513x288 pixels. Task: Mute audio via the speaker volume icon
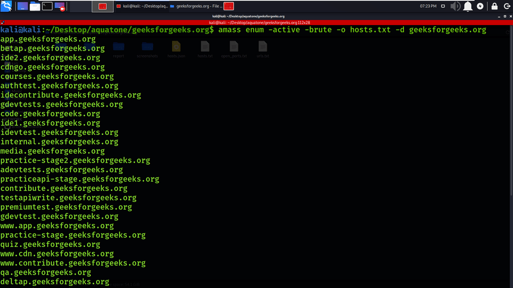455,6
